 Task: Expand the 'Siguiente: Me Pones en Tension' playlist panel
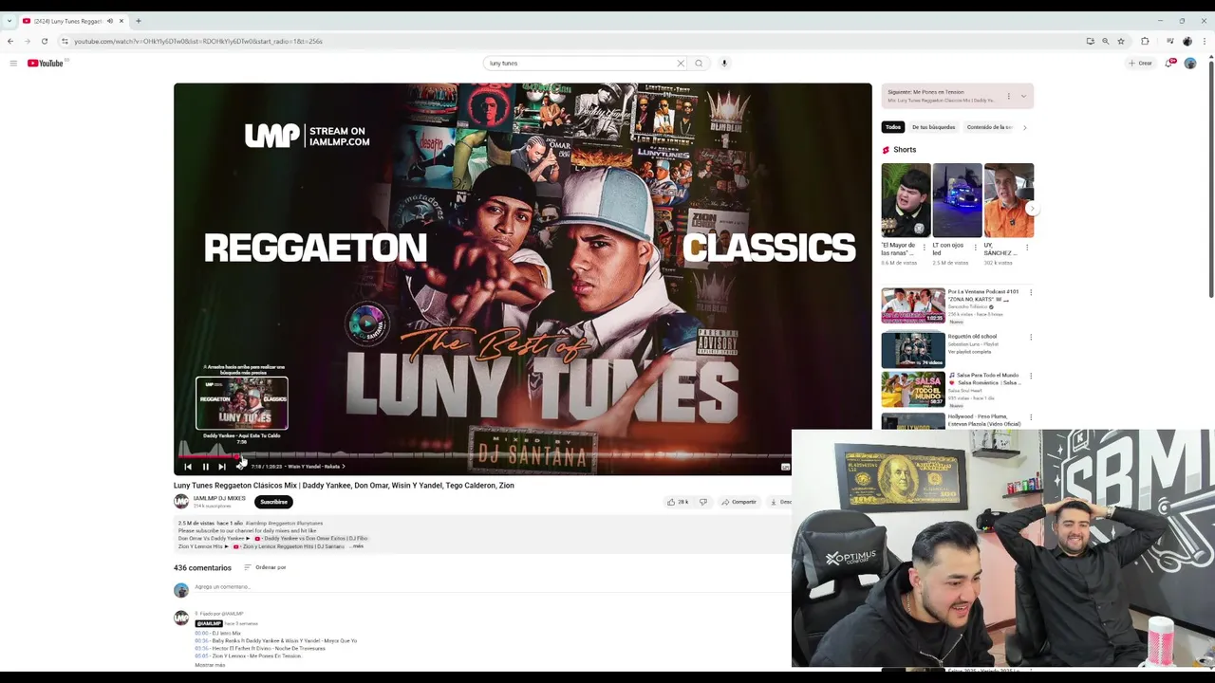tap(1023, 96)
